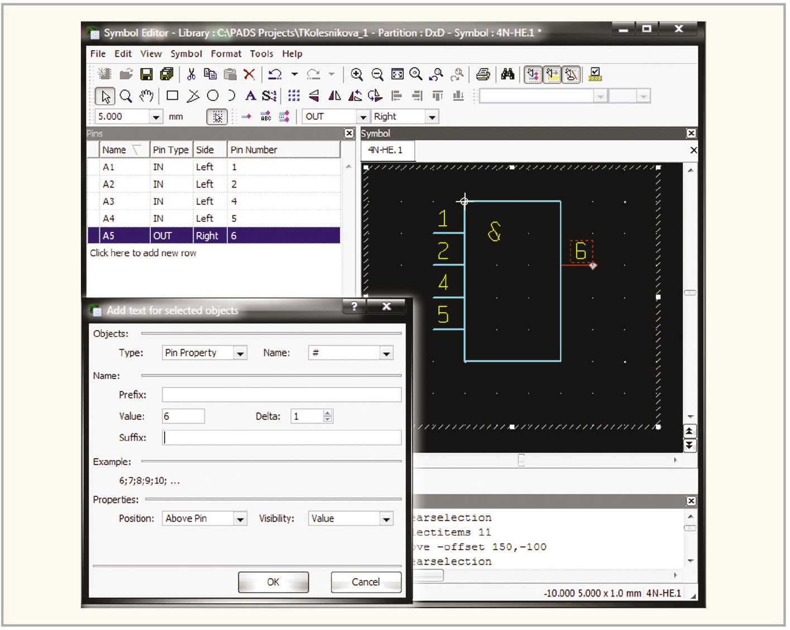Click the Zoom In magnifier icon

(356, 75)
